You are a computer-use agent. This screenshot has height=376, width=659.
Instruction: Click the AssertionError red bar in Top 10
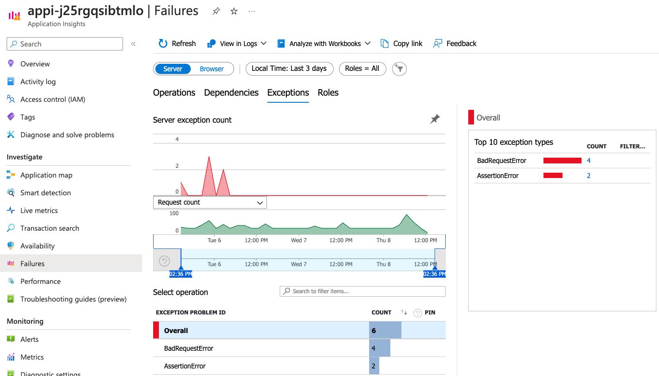[553, 175]
